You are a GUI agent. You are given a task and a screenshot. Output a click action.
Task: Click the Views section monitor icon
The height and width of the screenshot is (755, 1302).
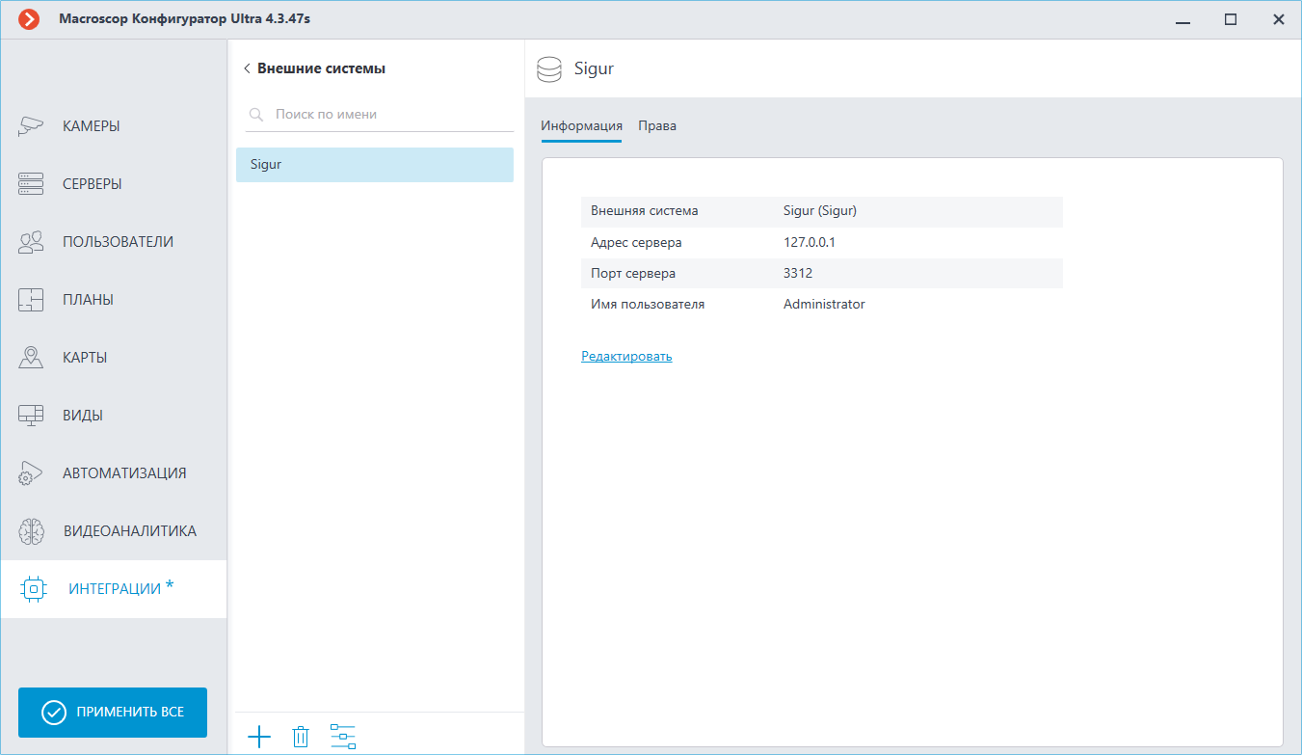31,416
